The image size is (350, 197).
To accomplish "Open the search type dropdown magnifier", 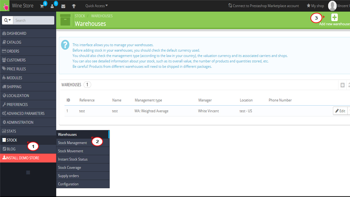I will 7,20.
